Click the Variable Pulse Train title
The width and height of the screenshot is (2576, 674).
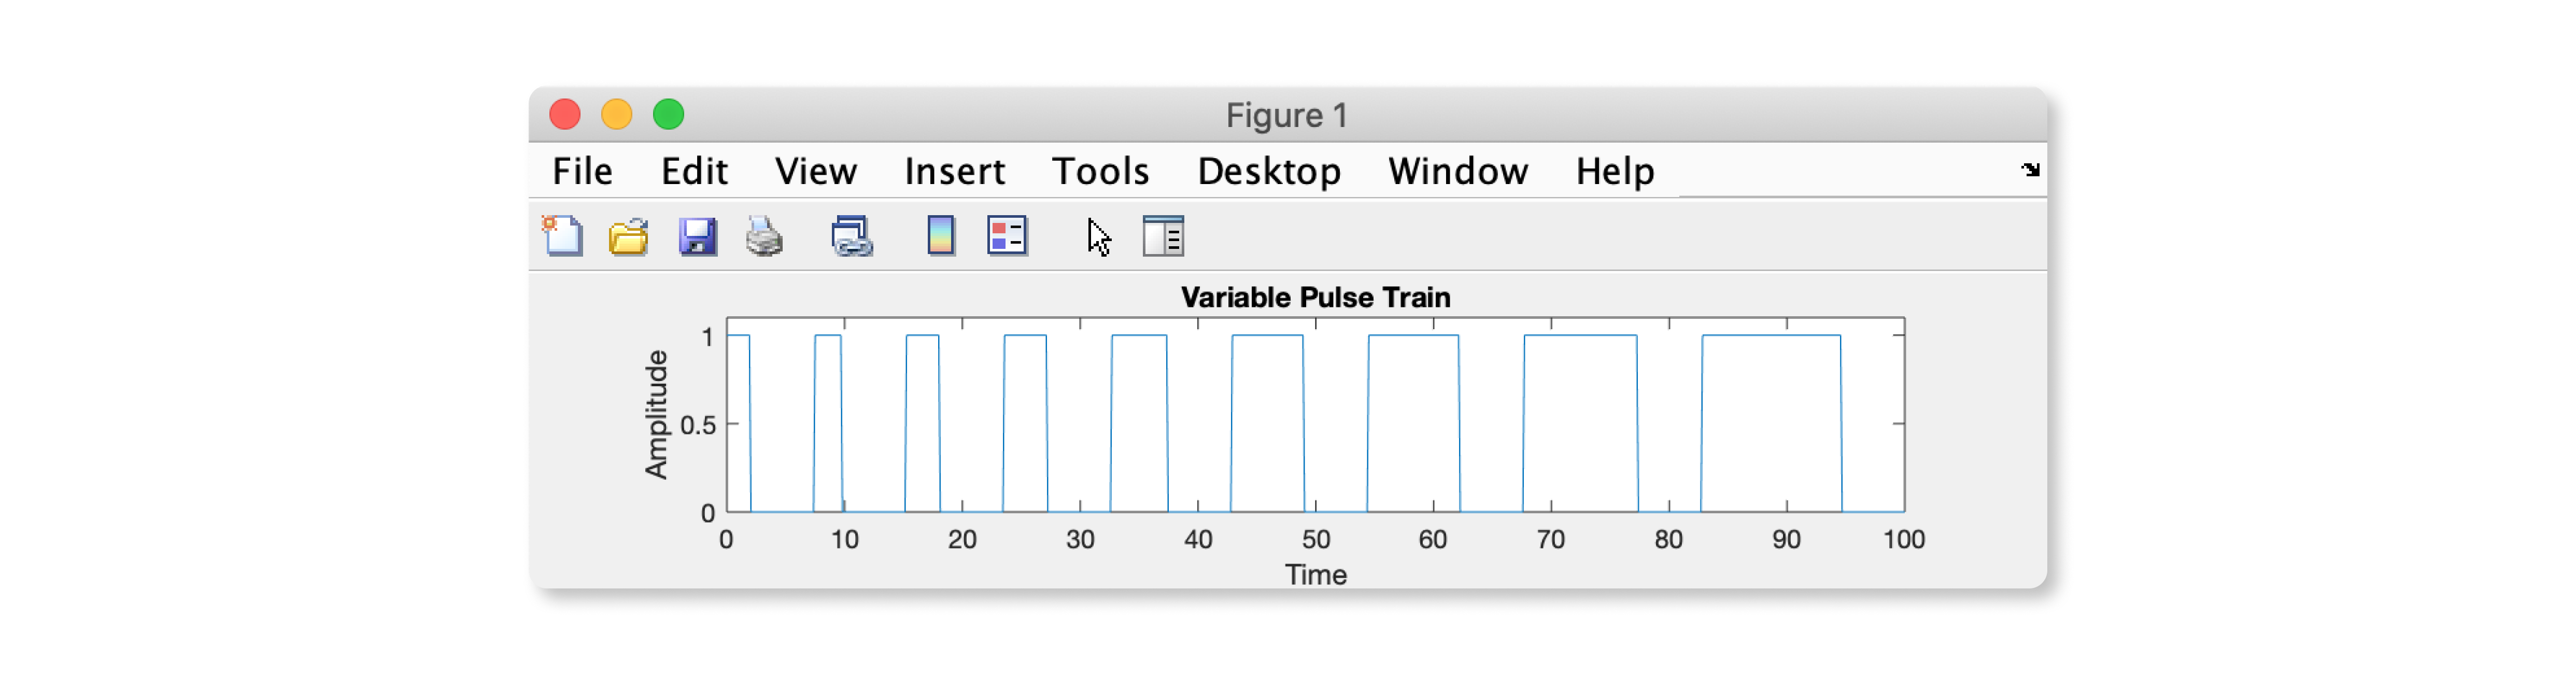pyautogui.click(x=1314, y=298)
